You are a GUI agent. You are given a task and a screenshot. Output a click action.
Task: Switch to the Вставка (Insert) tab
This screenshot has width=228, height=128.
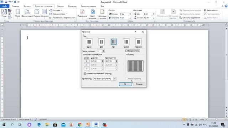pos(27,6)
